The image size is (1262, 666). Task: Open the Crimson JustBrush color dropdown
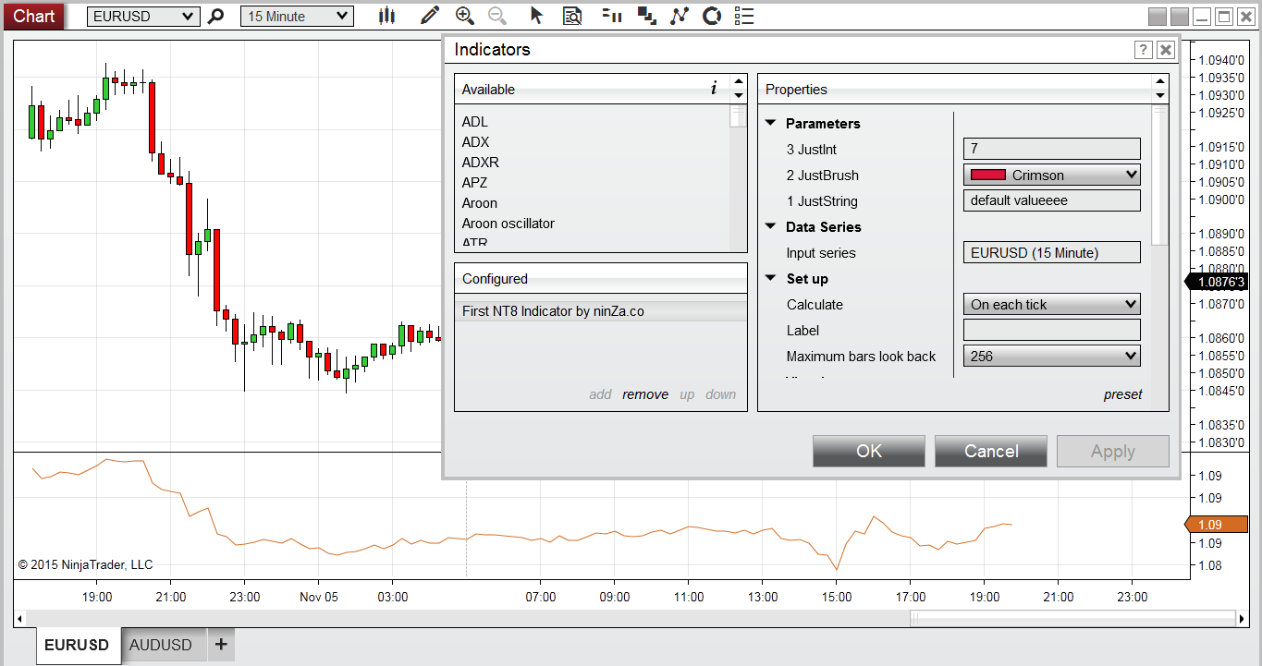[x=1052, y=175]
